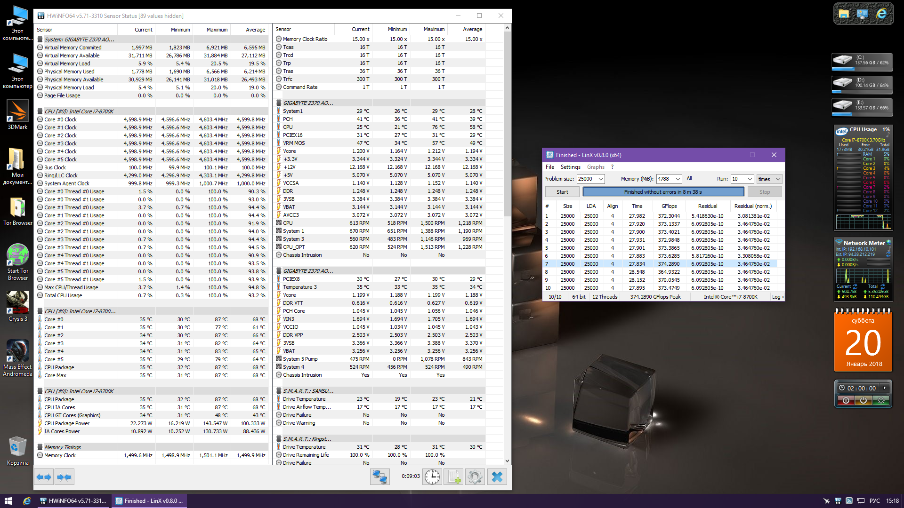Click red shutdown button in timer gadget
This screenshot has height=508, width=904.
coord(846,400)
